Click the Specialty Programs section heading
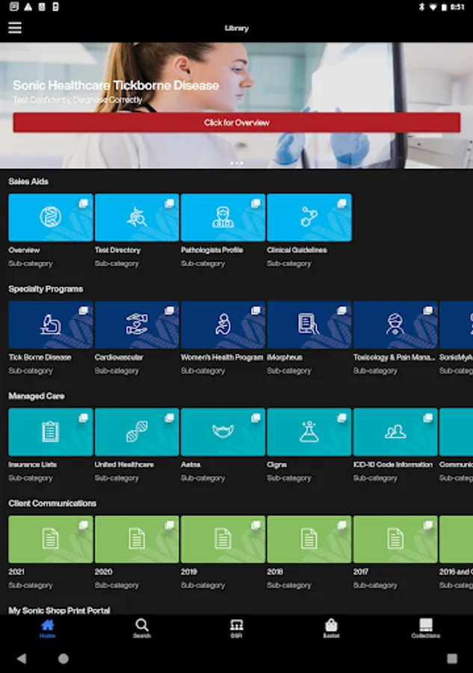This screenshot has width=473, height=673. (46, 289)
